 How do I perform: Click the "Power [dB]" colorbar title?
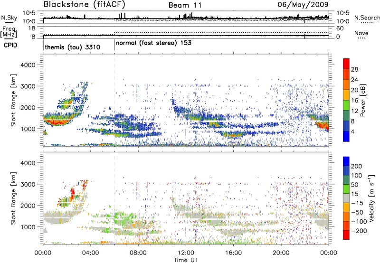tap(362, 100)
